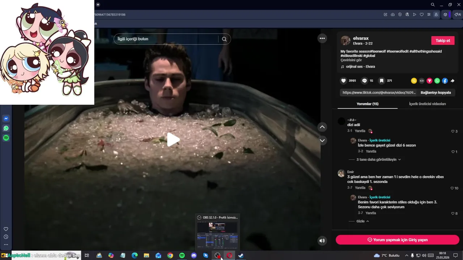
Task: Open the page translate icon in address bar
Action: pyautogui.click(x=407, y=14)
